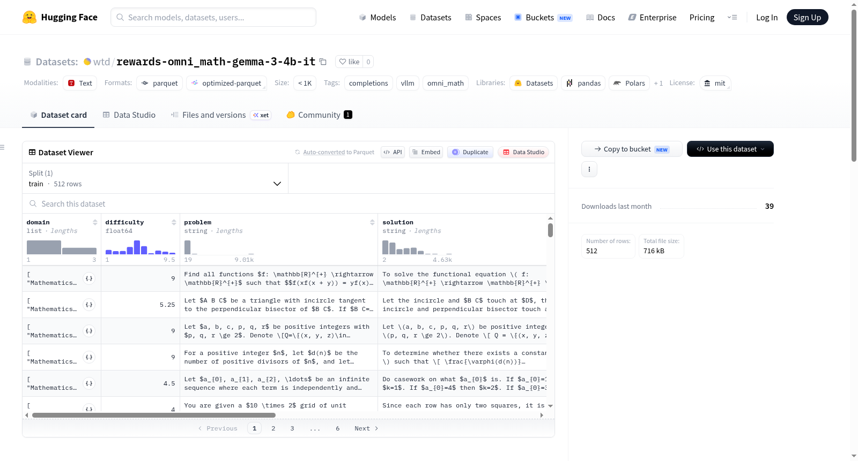This screenshot has height=461, width=858.
Task: Expand JSON braces in Let $a, b, c row
Action: pyautogui.click(x=89, y=331)
